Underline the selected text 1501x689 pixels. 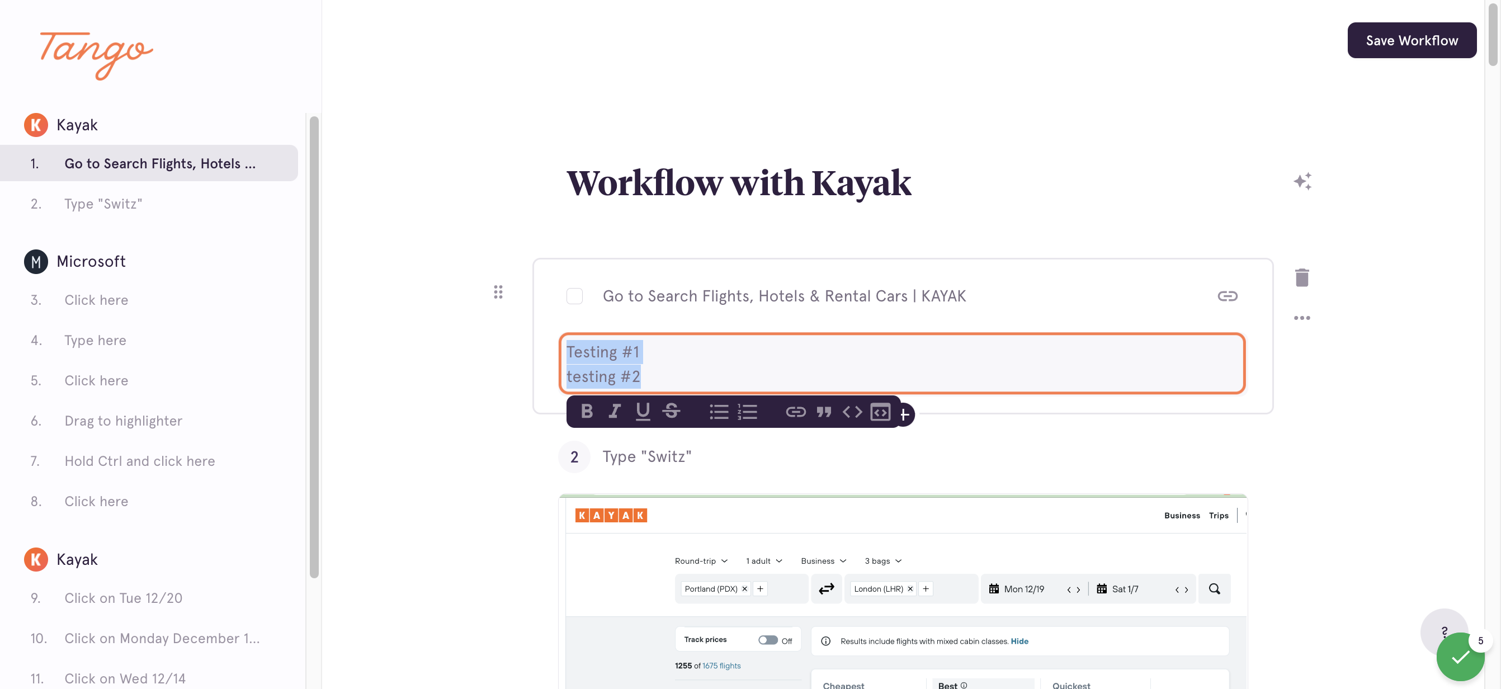[643, 412]
